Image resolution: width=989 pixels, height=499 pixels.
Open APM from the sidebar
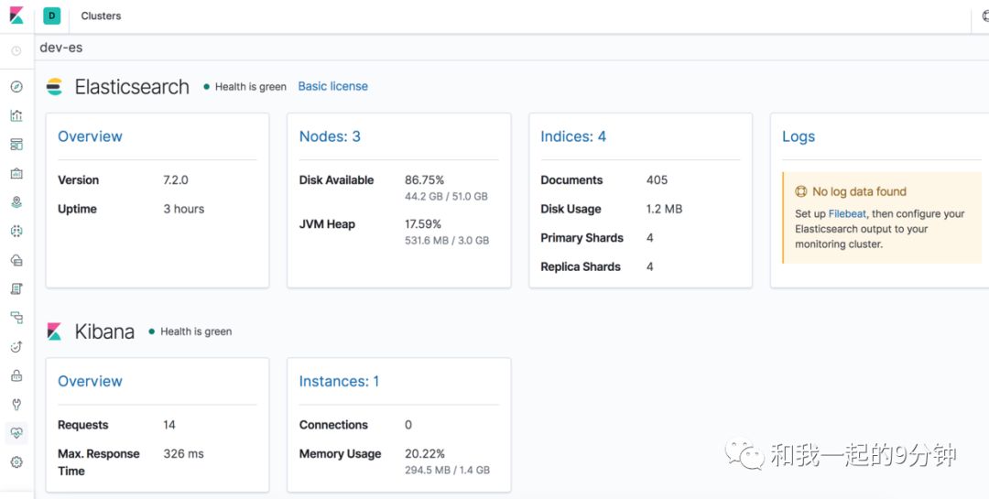[x=16, y=318]
